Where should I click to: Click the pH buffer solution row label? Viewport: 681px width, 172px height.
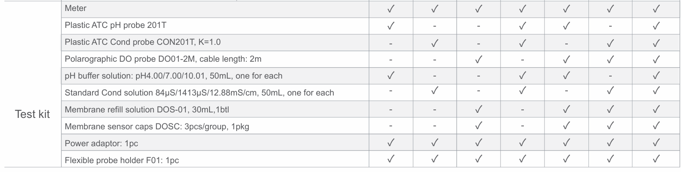pyautogui.click(x=173, y=76)
